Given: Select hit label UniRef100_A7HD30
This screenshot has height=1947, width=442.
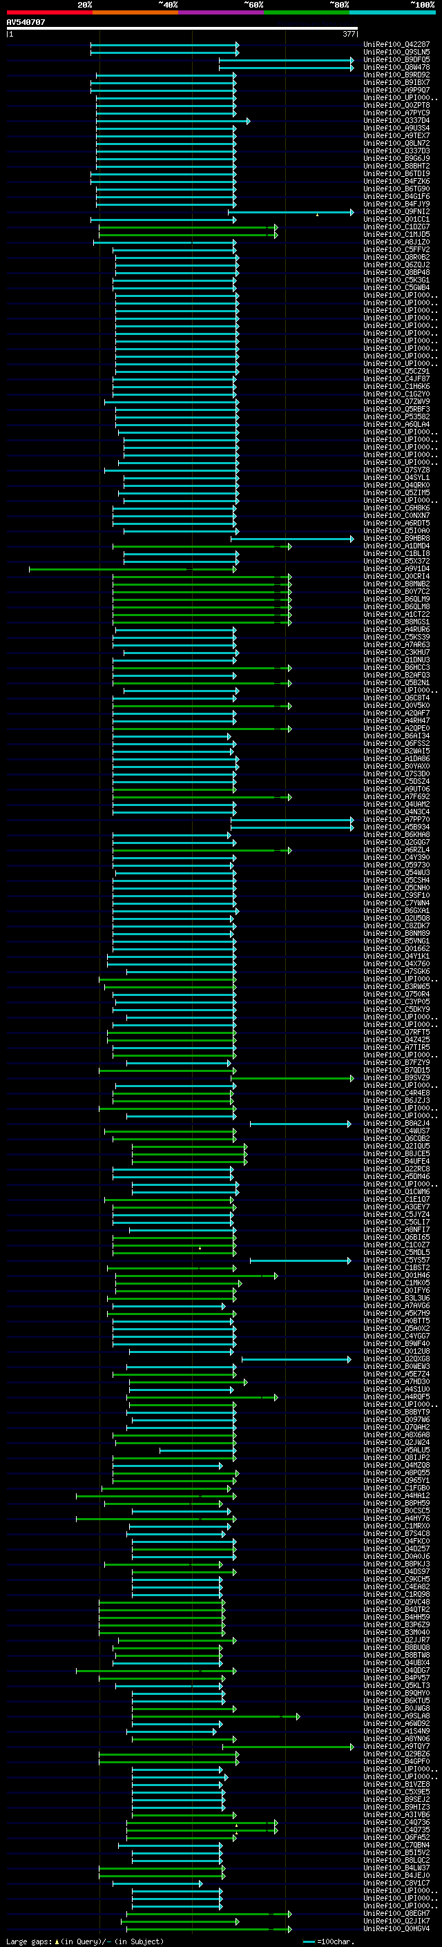Looking at the screenshot, I should [396, 1381].
